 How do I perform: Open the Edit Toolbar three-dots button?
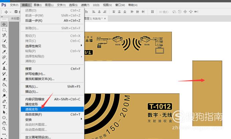point(4,134)
